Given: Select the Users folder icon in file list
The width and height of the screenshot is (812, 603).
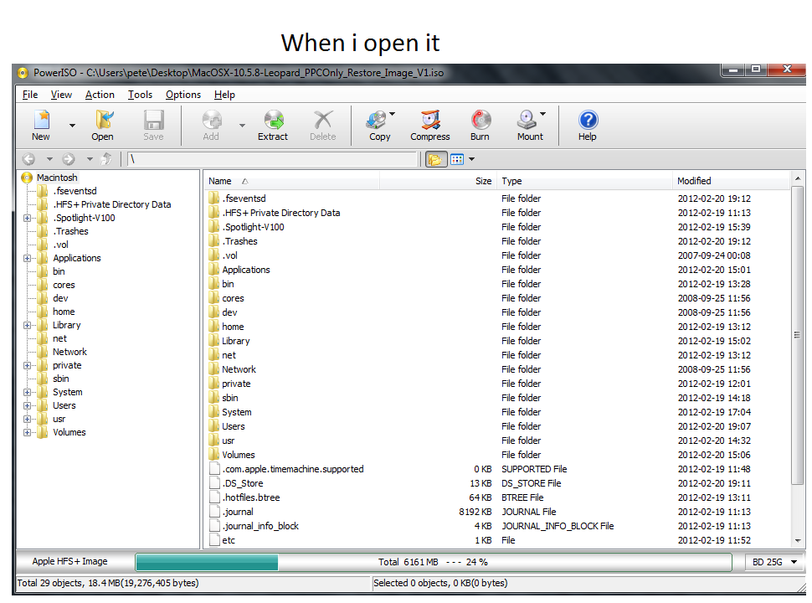Looking at the screenshot, I should click(x=214, y=426).
